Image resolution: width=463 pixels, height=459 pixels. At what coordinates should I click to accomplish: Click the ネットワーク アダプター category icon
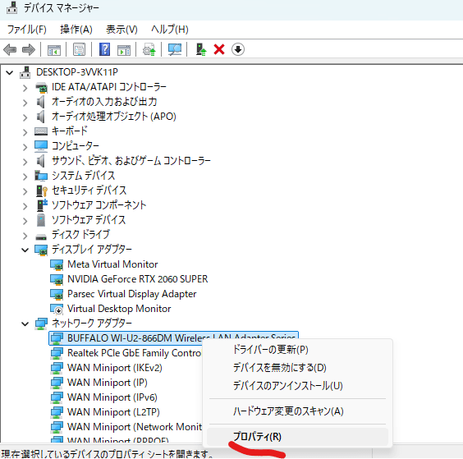[41, 324]
